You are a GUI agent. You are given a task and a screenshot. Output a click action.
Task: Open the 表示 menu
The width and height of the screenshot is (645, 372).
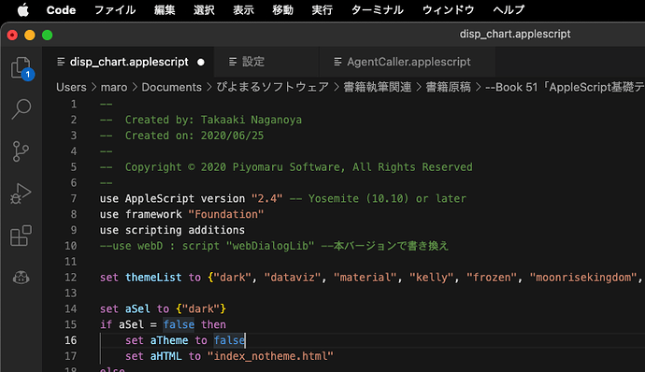(244, 10)
